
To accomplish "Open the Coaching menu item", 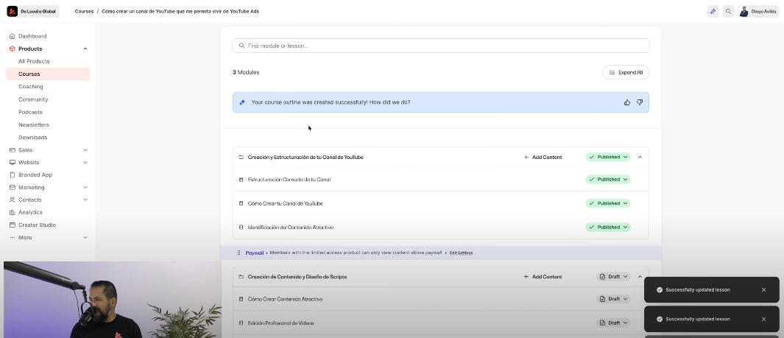I will coord(31,87).
